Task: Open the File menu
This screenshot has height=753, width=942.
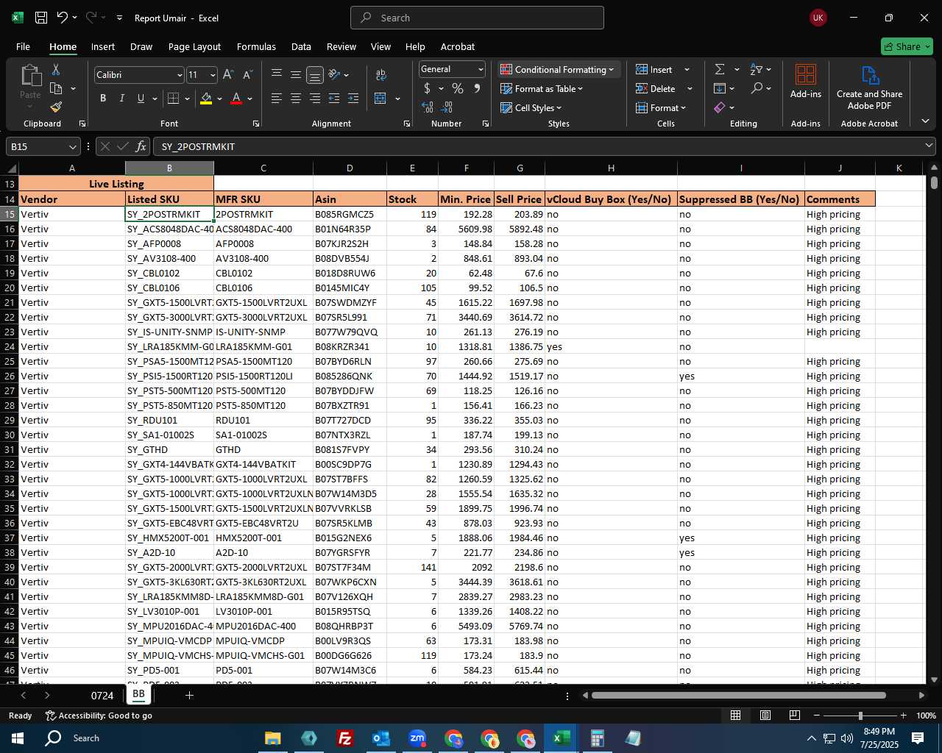Action: (x=23, y=46)
